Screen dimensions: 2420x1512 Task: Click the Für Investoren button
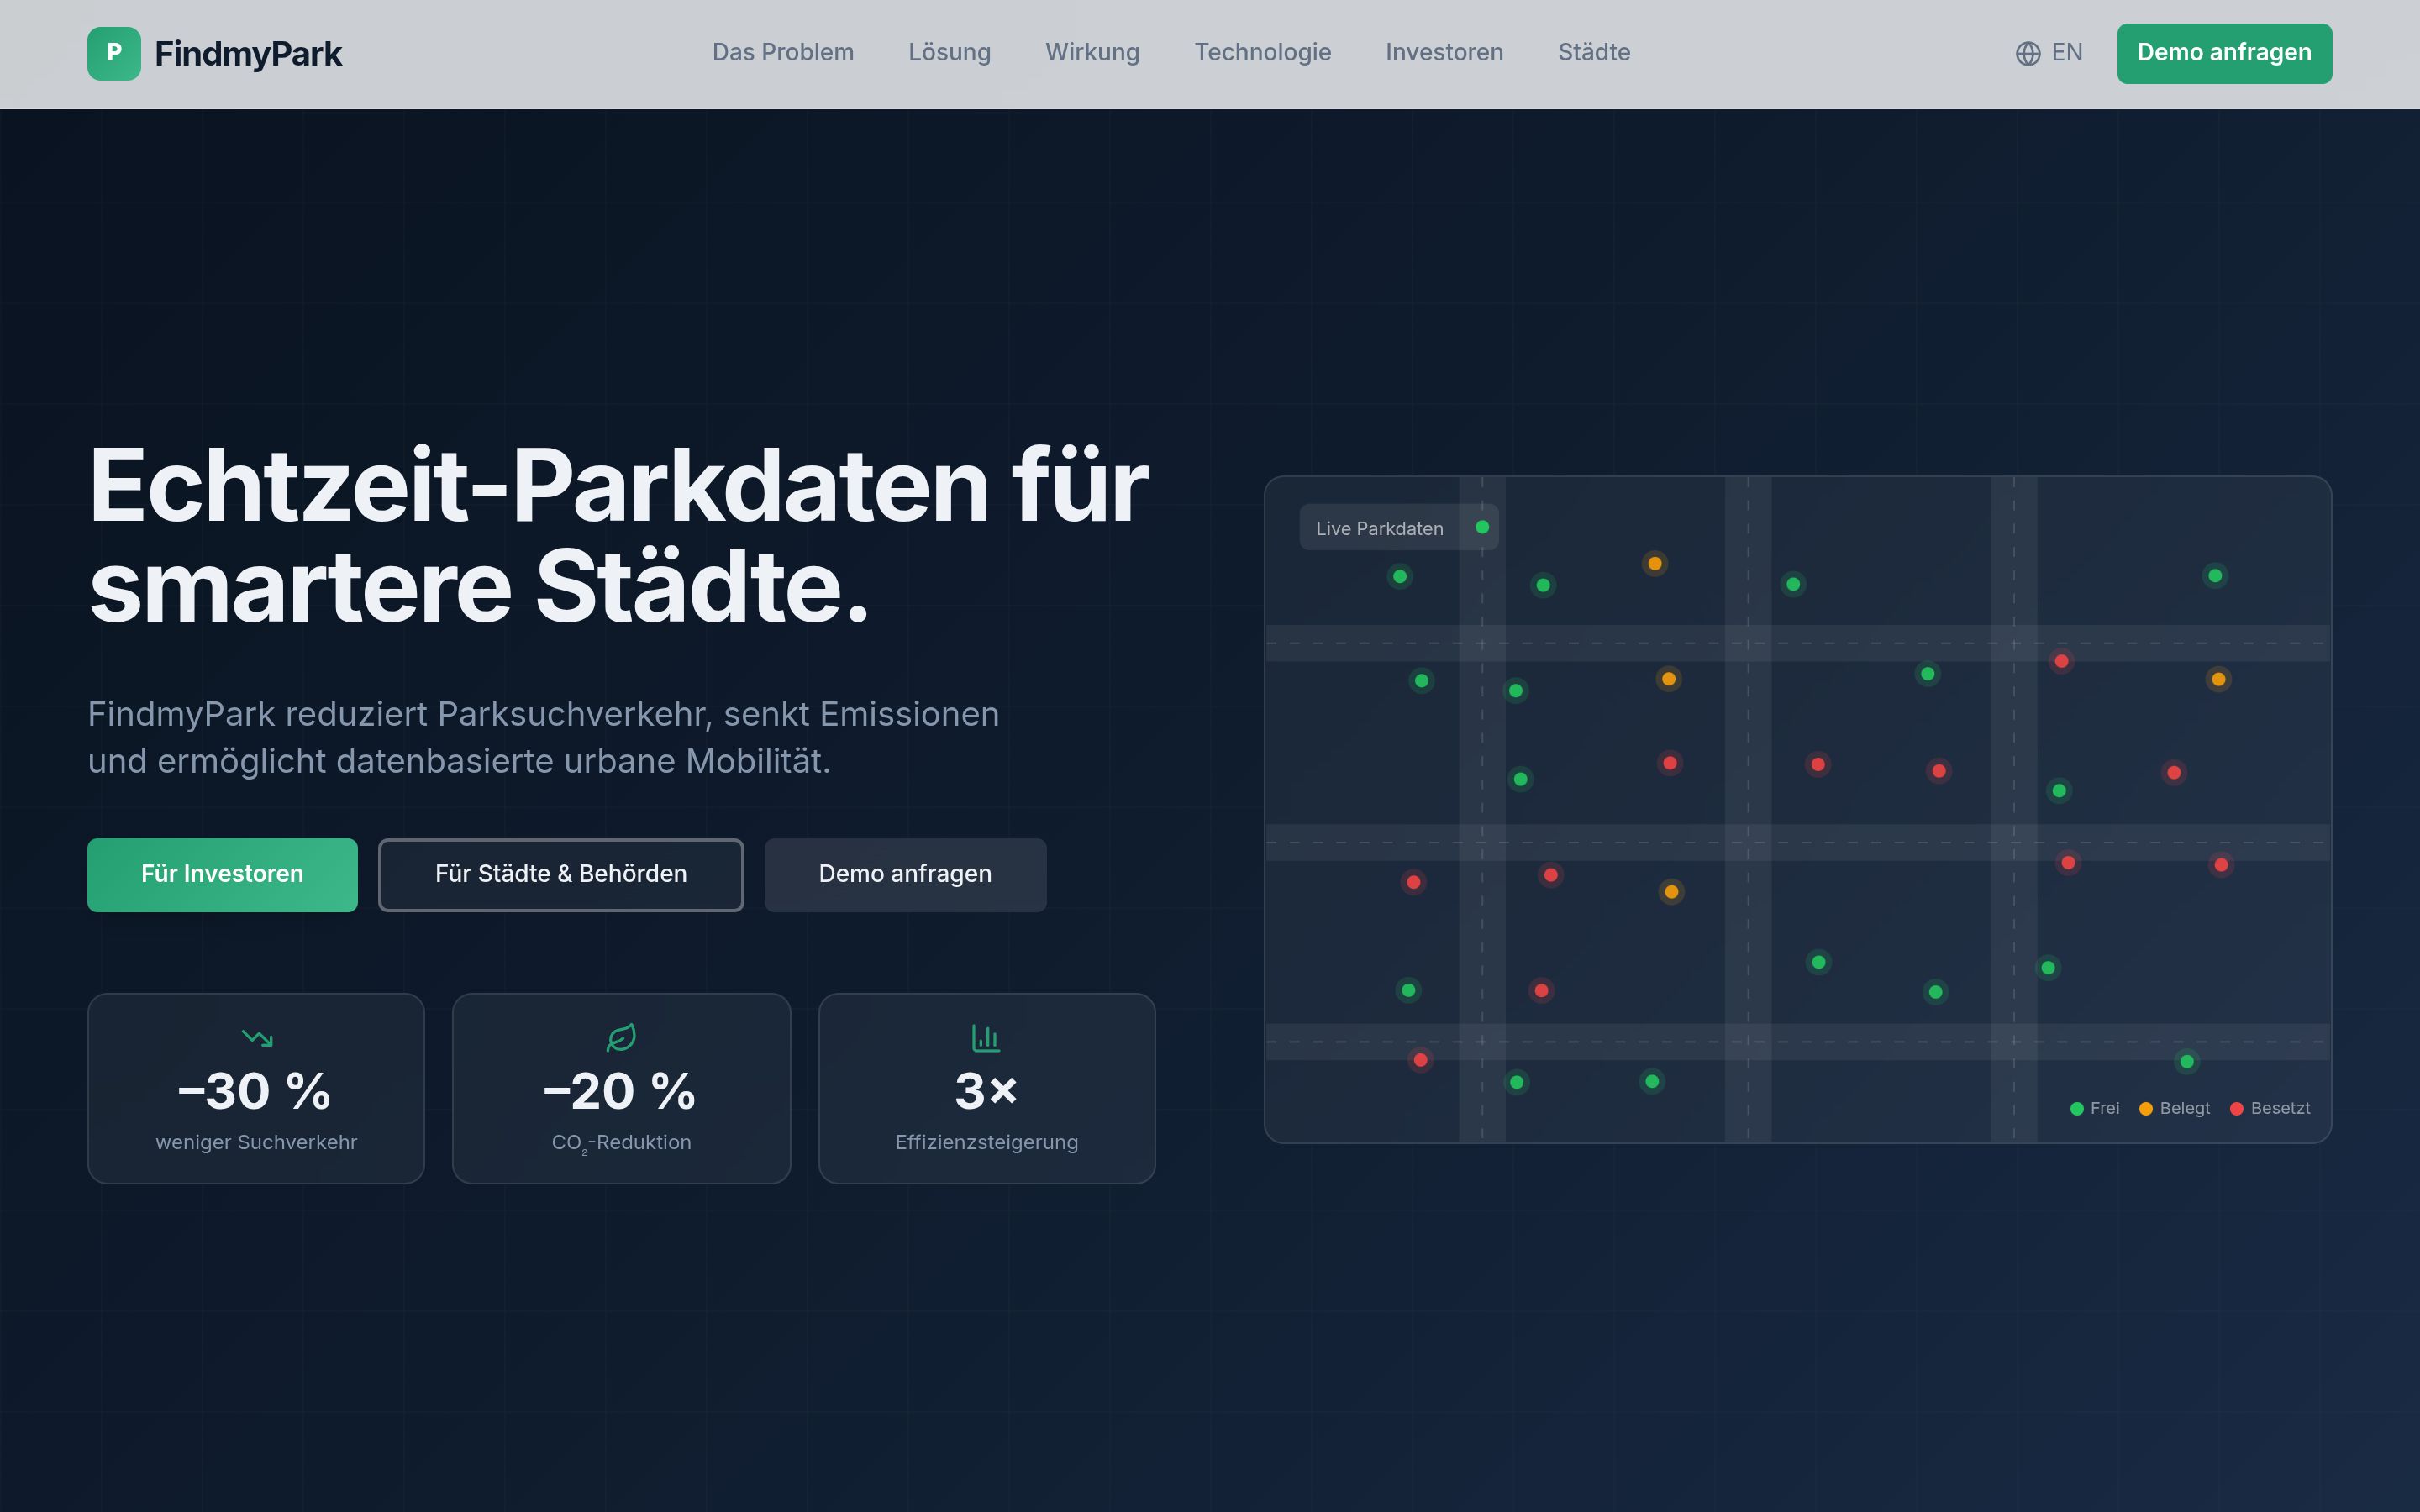222,874
